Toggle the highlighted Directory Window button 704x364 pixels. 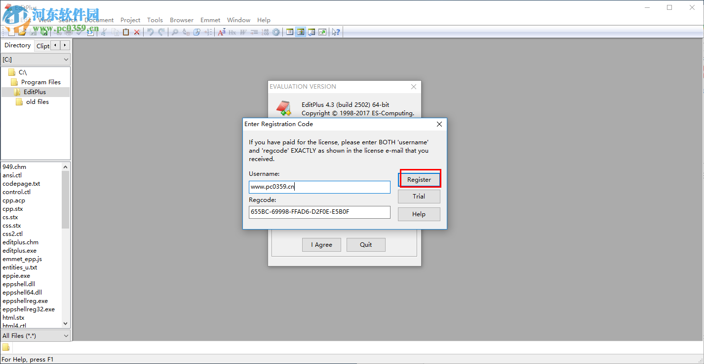coord(301,32)
